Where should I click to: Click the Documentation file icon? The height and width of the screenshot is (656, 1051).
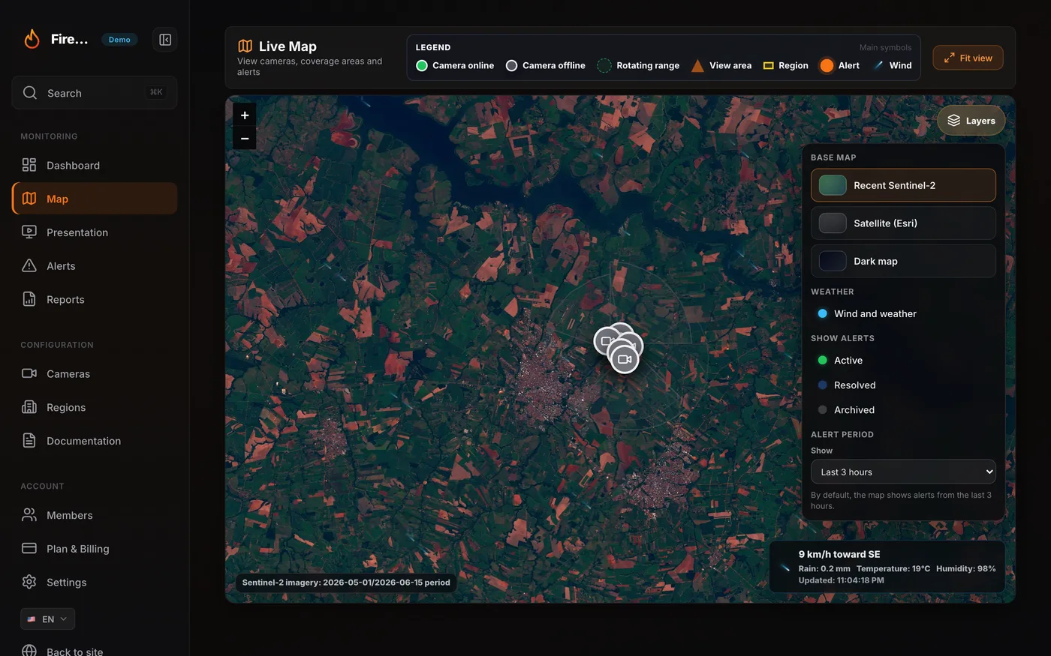click(29, 440)
